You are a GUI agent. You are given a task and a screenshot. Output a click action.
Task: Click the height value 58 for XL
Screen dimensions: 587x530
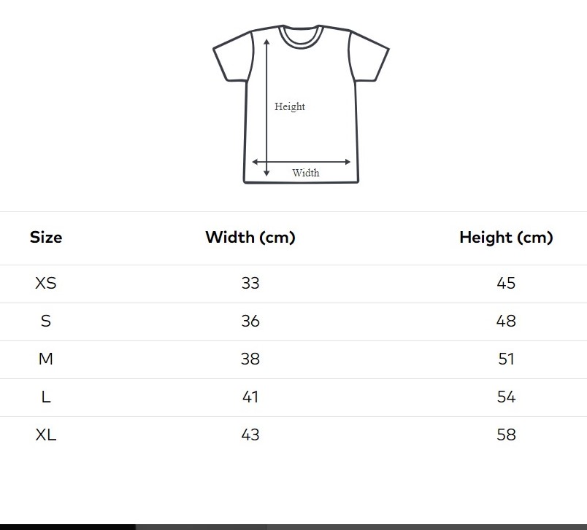pyautogui.click(x=506, y=434)
